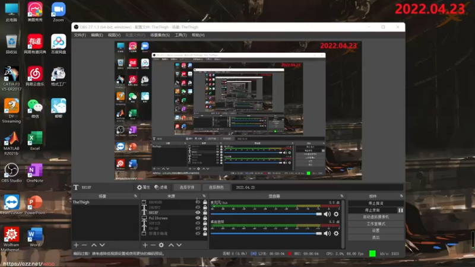The width and height of the screenshot is (475, 267).
Task: Toggle visibility eye of BROWSER source
Action: pos(198,202)
